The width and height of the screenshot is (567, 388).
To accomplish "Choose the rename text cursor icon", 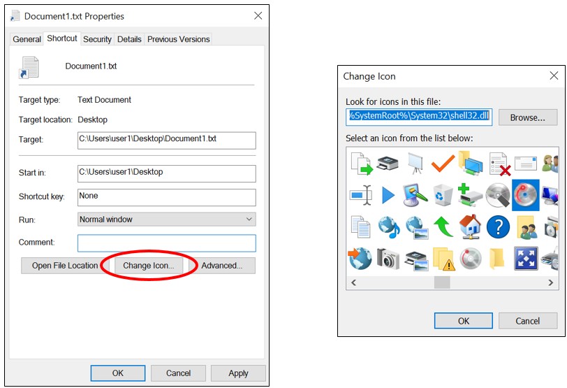I will [361, 195].
